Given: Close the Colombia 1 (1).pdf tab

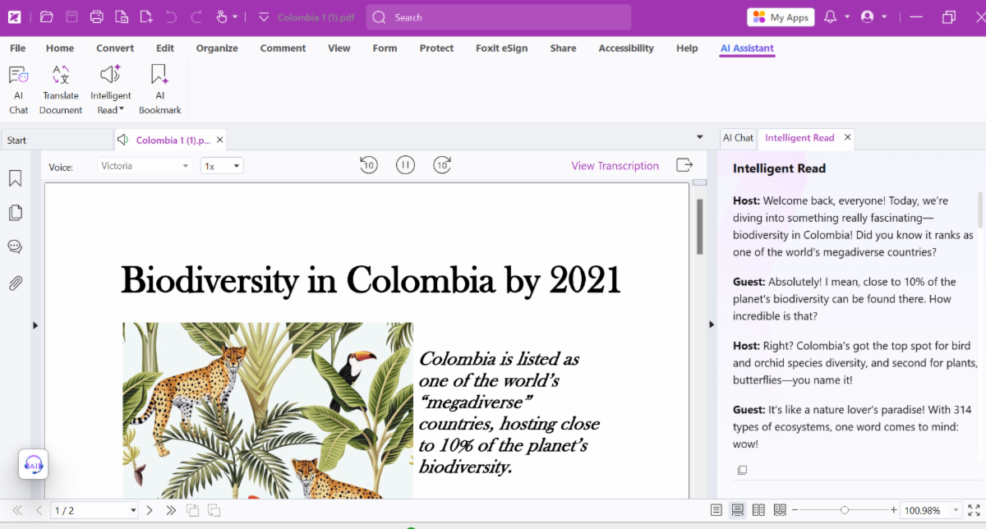Looking at the screenshot, I should pyautogui.click(x=219, y=140).
